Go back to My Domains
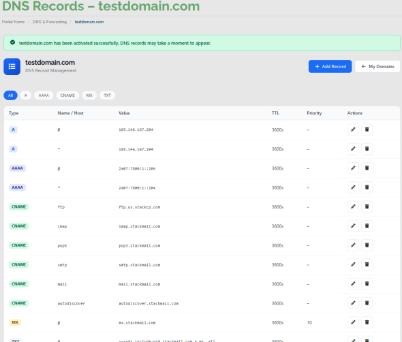Screen dimensions: 402x342 tap(377, 66)
